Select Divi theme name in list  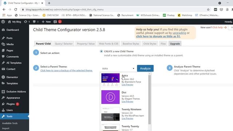tap(124, 92)
